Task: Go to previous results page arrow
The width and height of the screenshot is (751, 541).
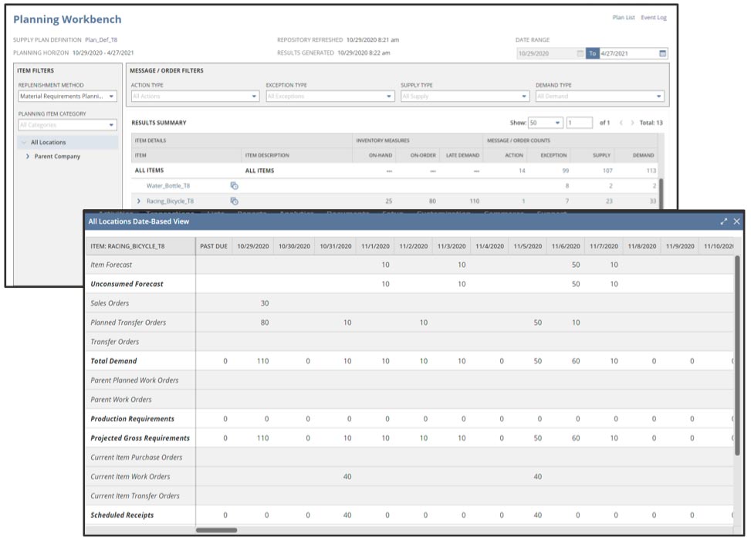Action: [x=620, y=123]
